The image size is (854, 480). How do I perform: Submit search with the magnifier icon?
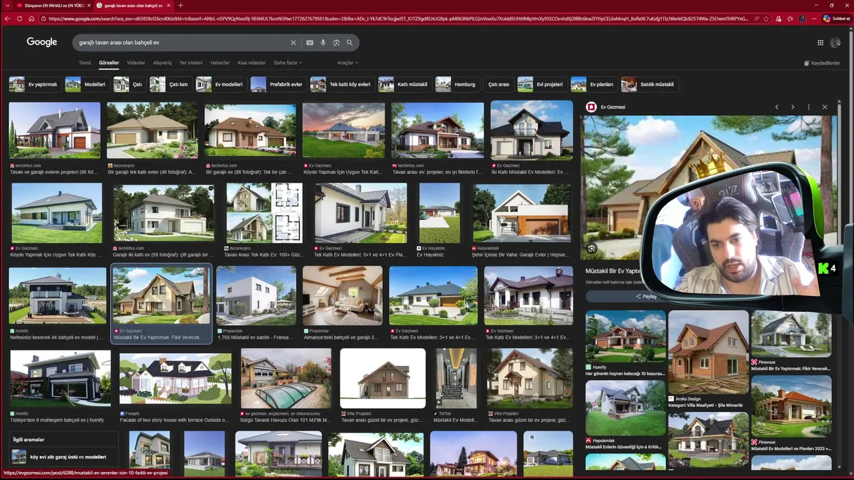tap(349, 43)
